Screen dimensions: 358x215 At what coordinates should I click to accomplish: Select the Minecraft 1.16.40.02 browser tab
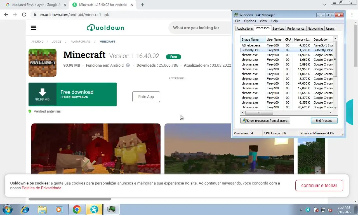click(x=103, y=5)
